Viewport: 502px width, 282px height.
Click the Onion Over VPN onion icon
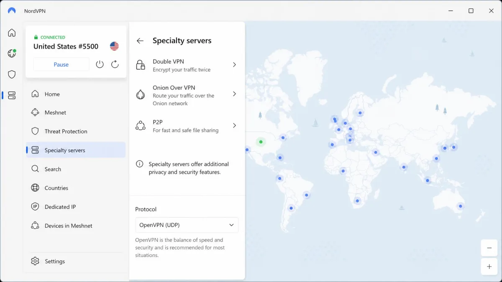pyautogui.click(x=141, y=94)
